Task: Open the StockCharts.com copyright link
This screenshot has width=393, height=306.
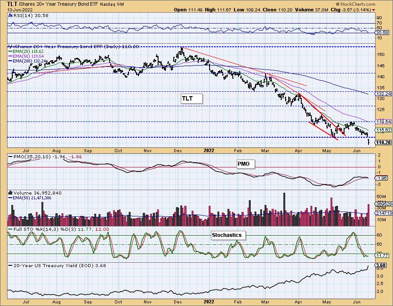Action: (x=355, y=4)
